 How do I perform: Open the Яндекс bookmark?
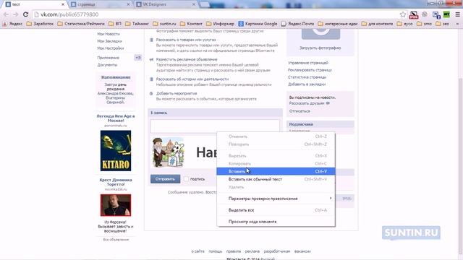12,24
